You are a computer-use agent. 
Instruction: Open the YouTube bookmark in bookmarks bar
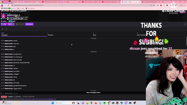tap(21, 8)
